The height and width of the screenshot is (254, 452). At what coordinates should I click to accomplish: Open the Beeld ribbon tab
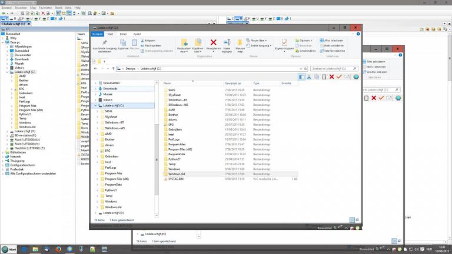click(x=137, y=34)
